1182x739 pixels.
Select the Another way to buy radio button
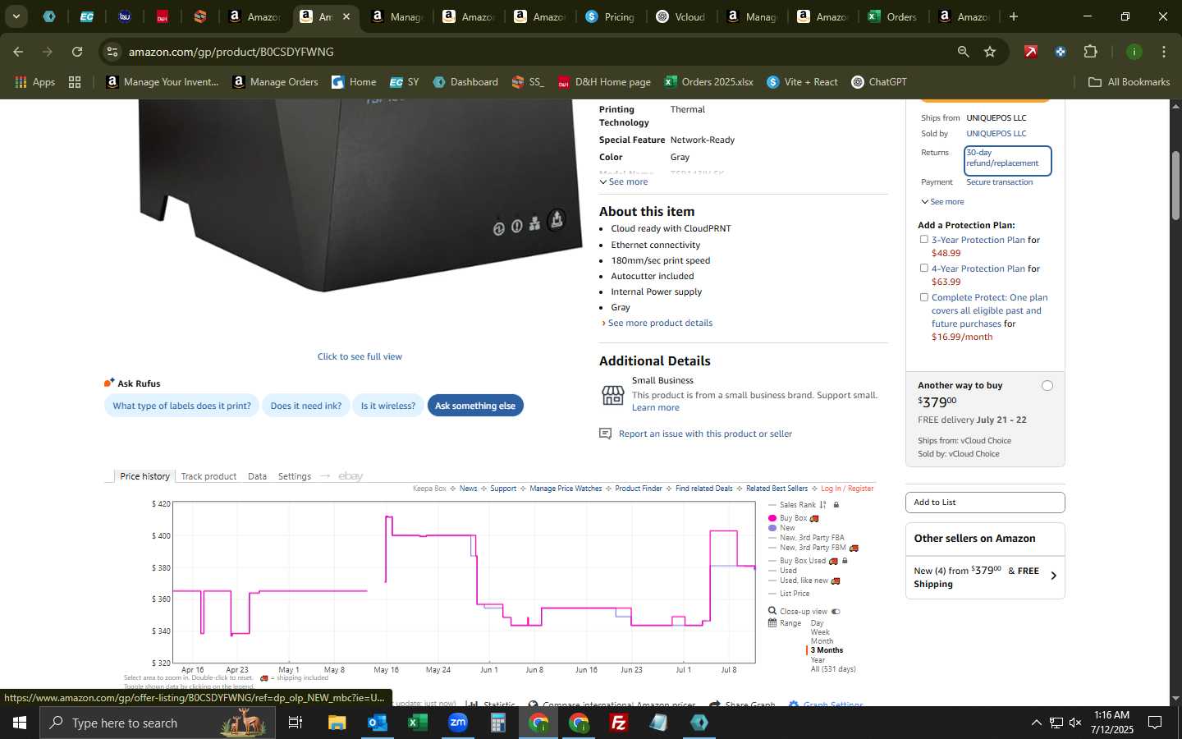[1047, 386]
